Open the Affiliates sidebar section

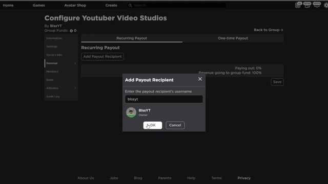pyautogui.click(x=52, y=88)
